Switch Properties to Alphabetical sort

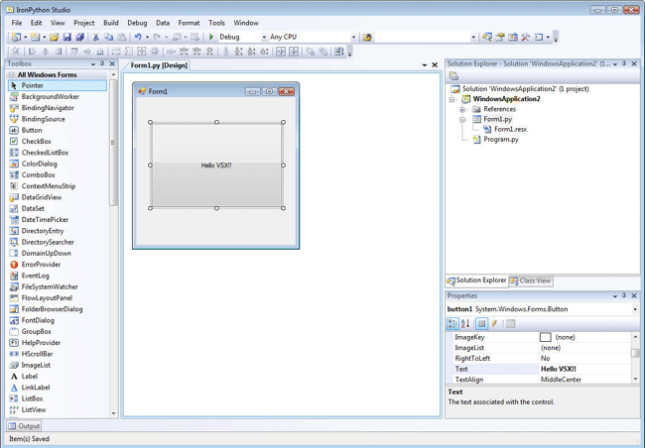pyautogui.click(x=465, y=324)
